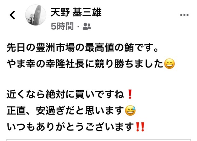This screenshot has width=197, height=141.
Task: Tap the single red exclamation mark
Action: tap(130, 94)
